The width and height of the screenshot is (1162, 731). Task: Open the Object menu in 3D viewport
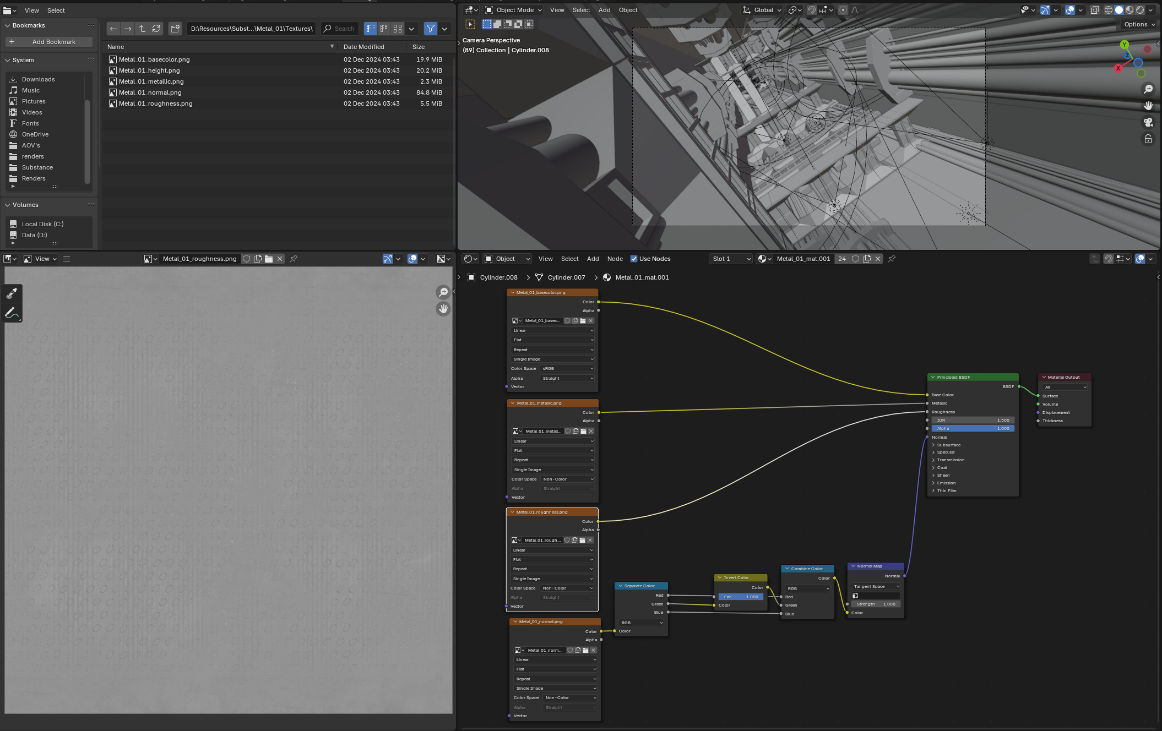[x=627, y=10]
